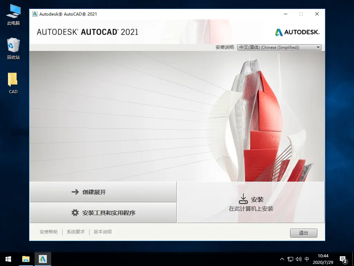Select the CAD folder on desktop

tap(13, 83)
